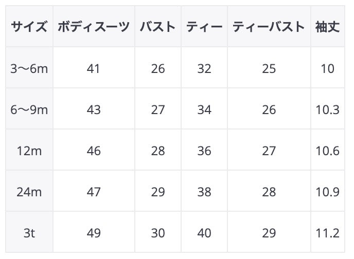Select the ティー column header
This screenshot has height=259, width=354.
click(204, 27)
